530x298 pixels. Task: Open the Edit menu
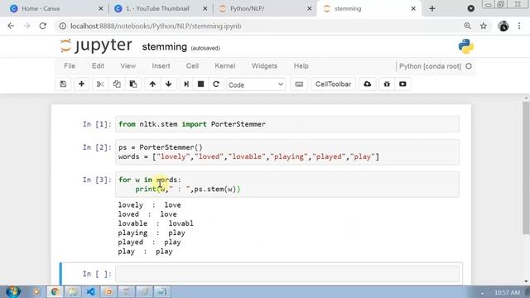pos(98,66)
